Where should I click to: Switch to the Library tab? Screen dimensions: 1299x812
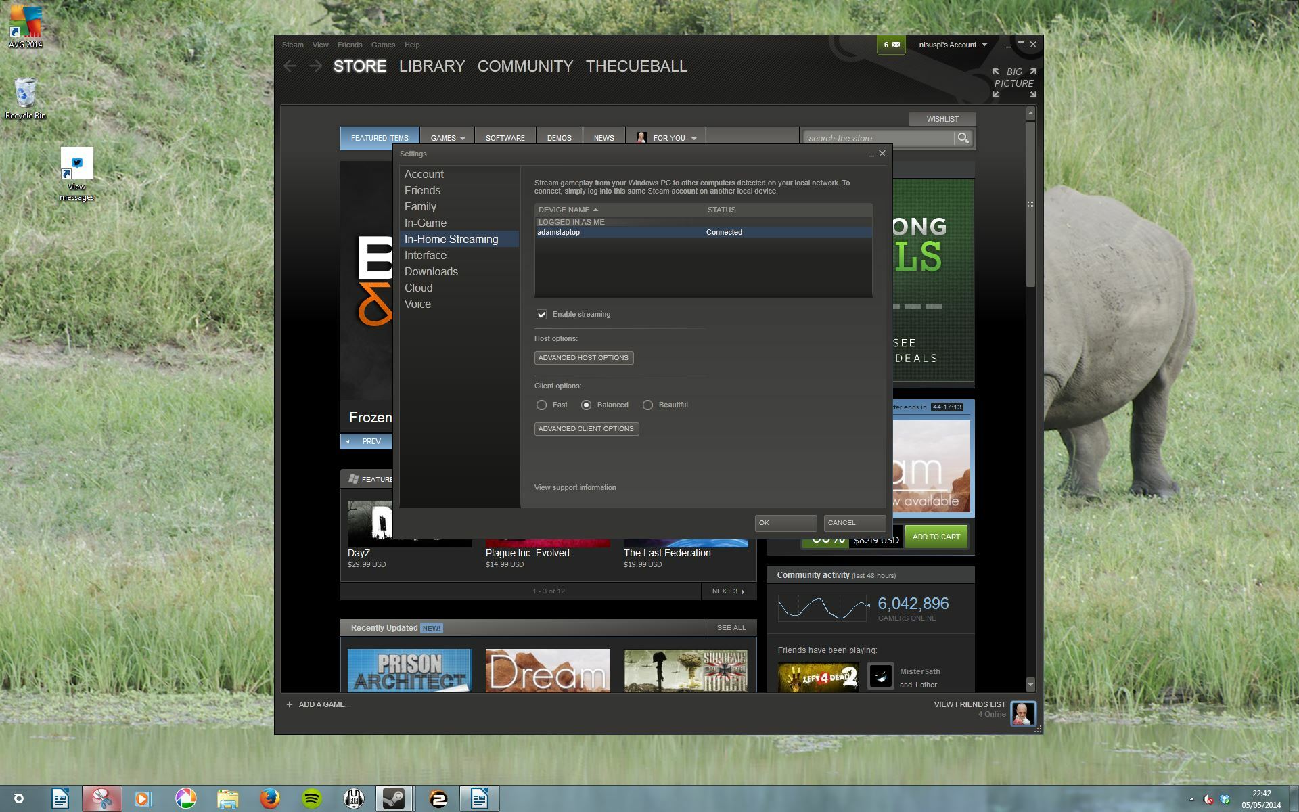click(x=432, y=66)
